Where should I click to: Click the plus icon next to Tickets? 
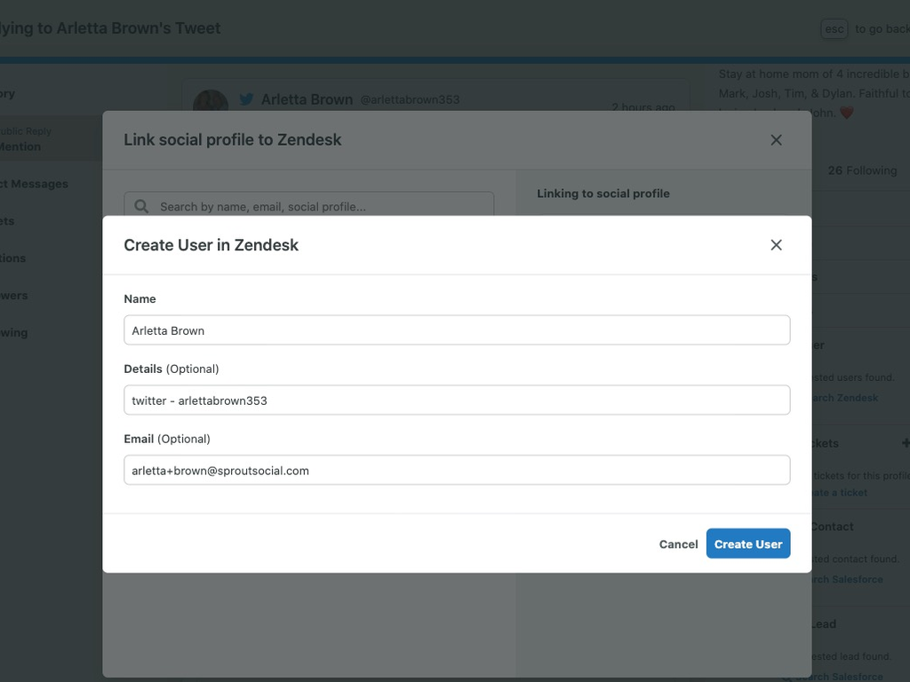905,441
